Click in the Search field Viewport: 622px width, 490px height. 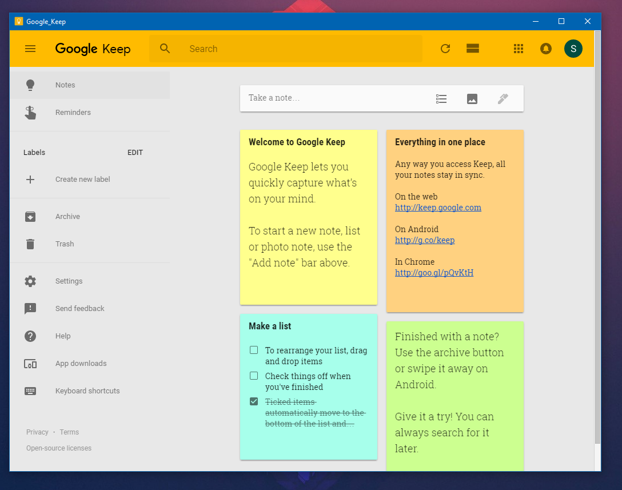(x=286, y=49)
